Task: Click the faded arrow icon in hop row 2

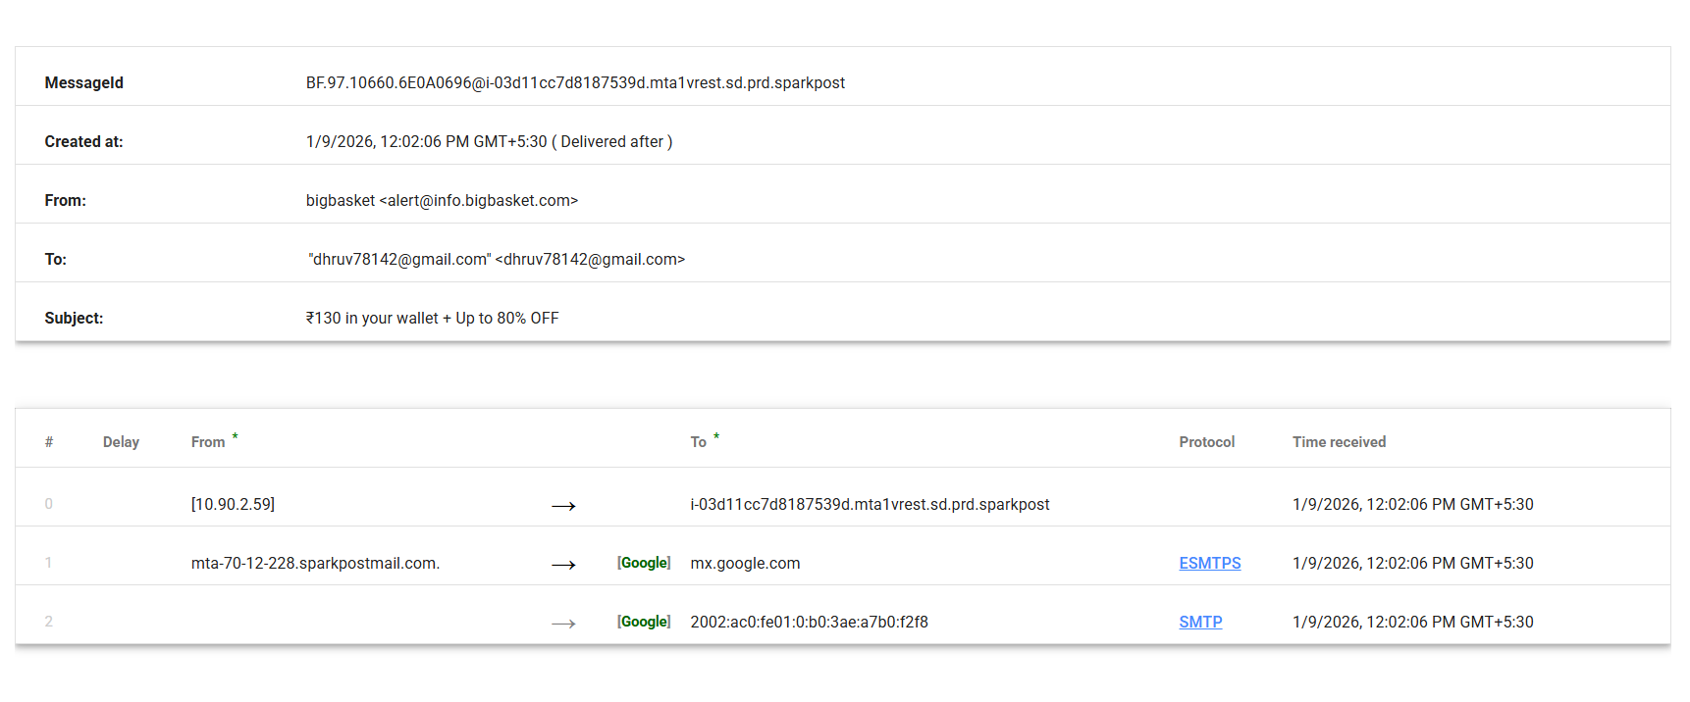Action: (563, 624)
